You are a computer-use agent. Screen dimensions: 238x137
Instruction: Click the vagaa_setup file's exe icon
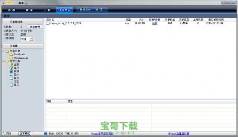pyautogui.click(x=48, y=23)
